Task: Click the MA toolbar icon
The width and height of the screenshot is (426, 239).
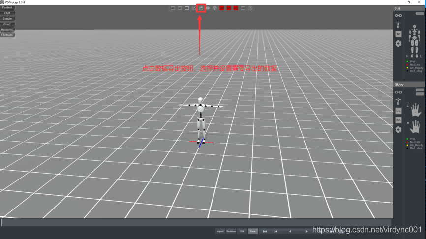Action: 187,8
